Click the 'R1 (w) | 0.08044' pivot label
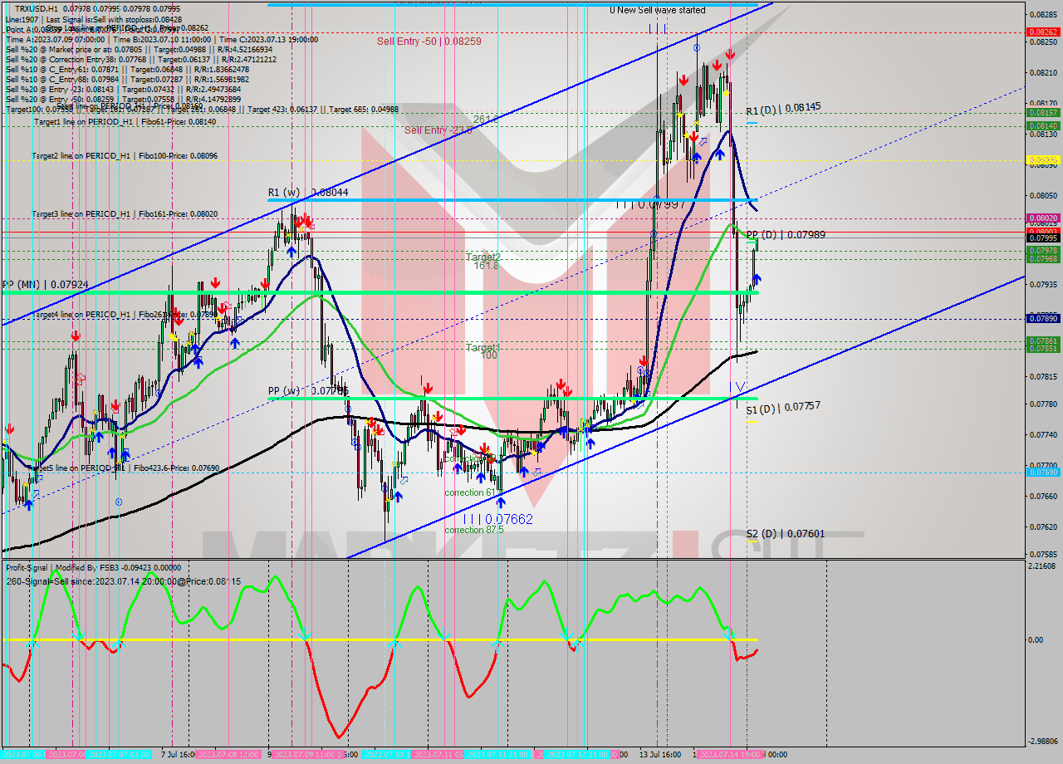 pos(308,192)
